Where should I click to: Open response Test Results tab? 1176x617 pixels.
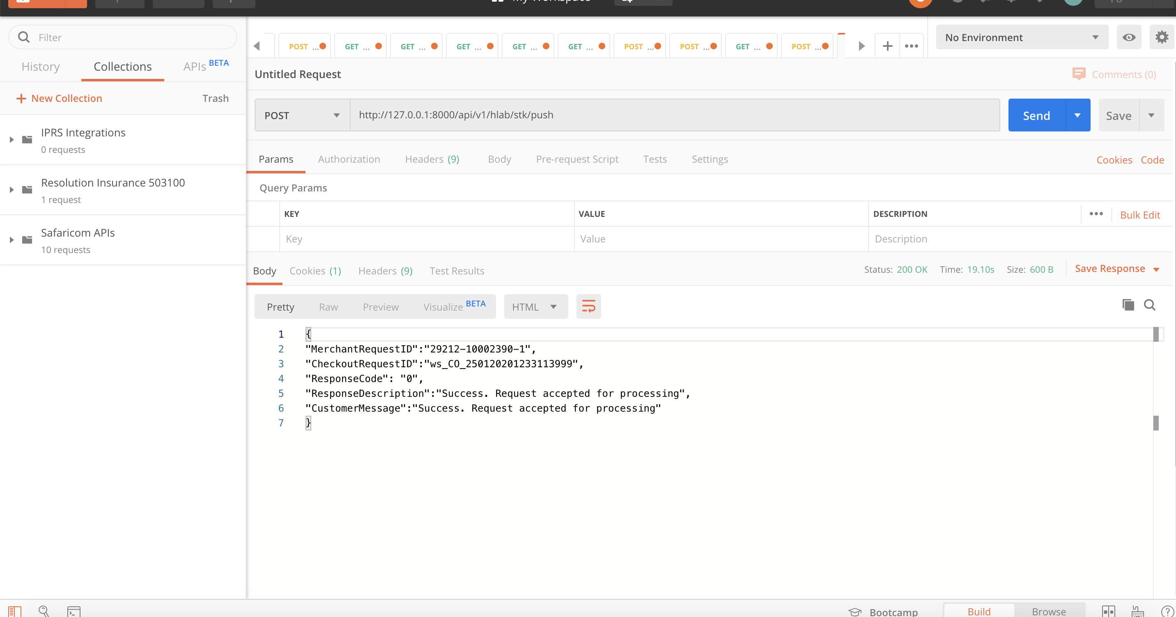457,271
